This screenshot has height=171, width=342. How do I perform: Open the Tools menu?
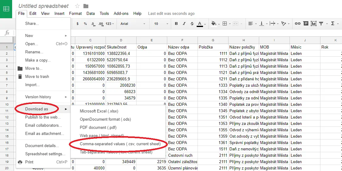pyautogui.click(x=104, y=14)
